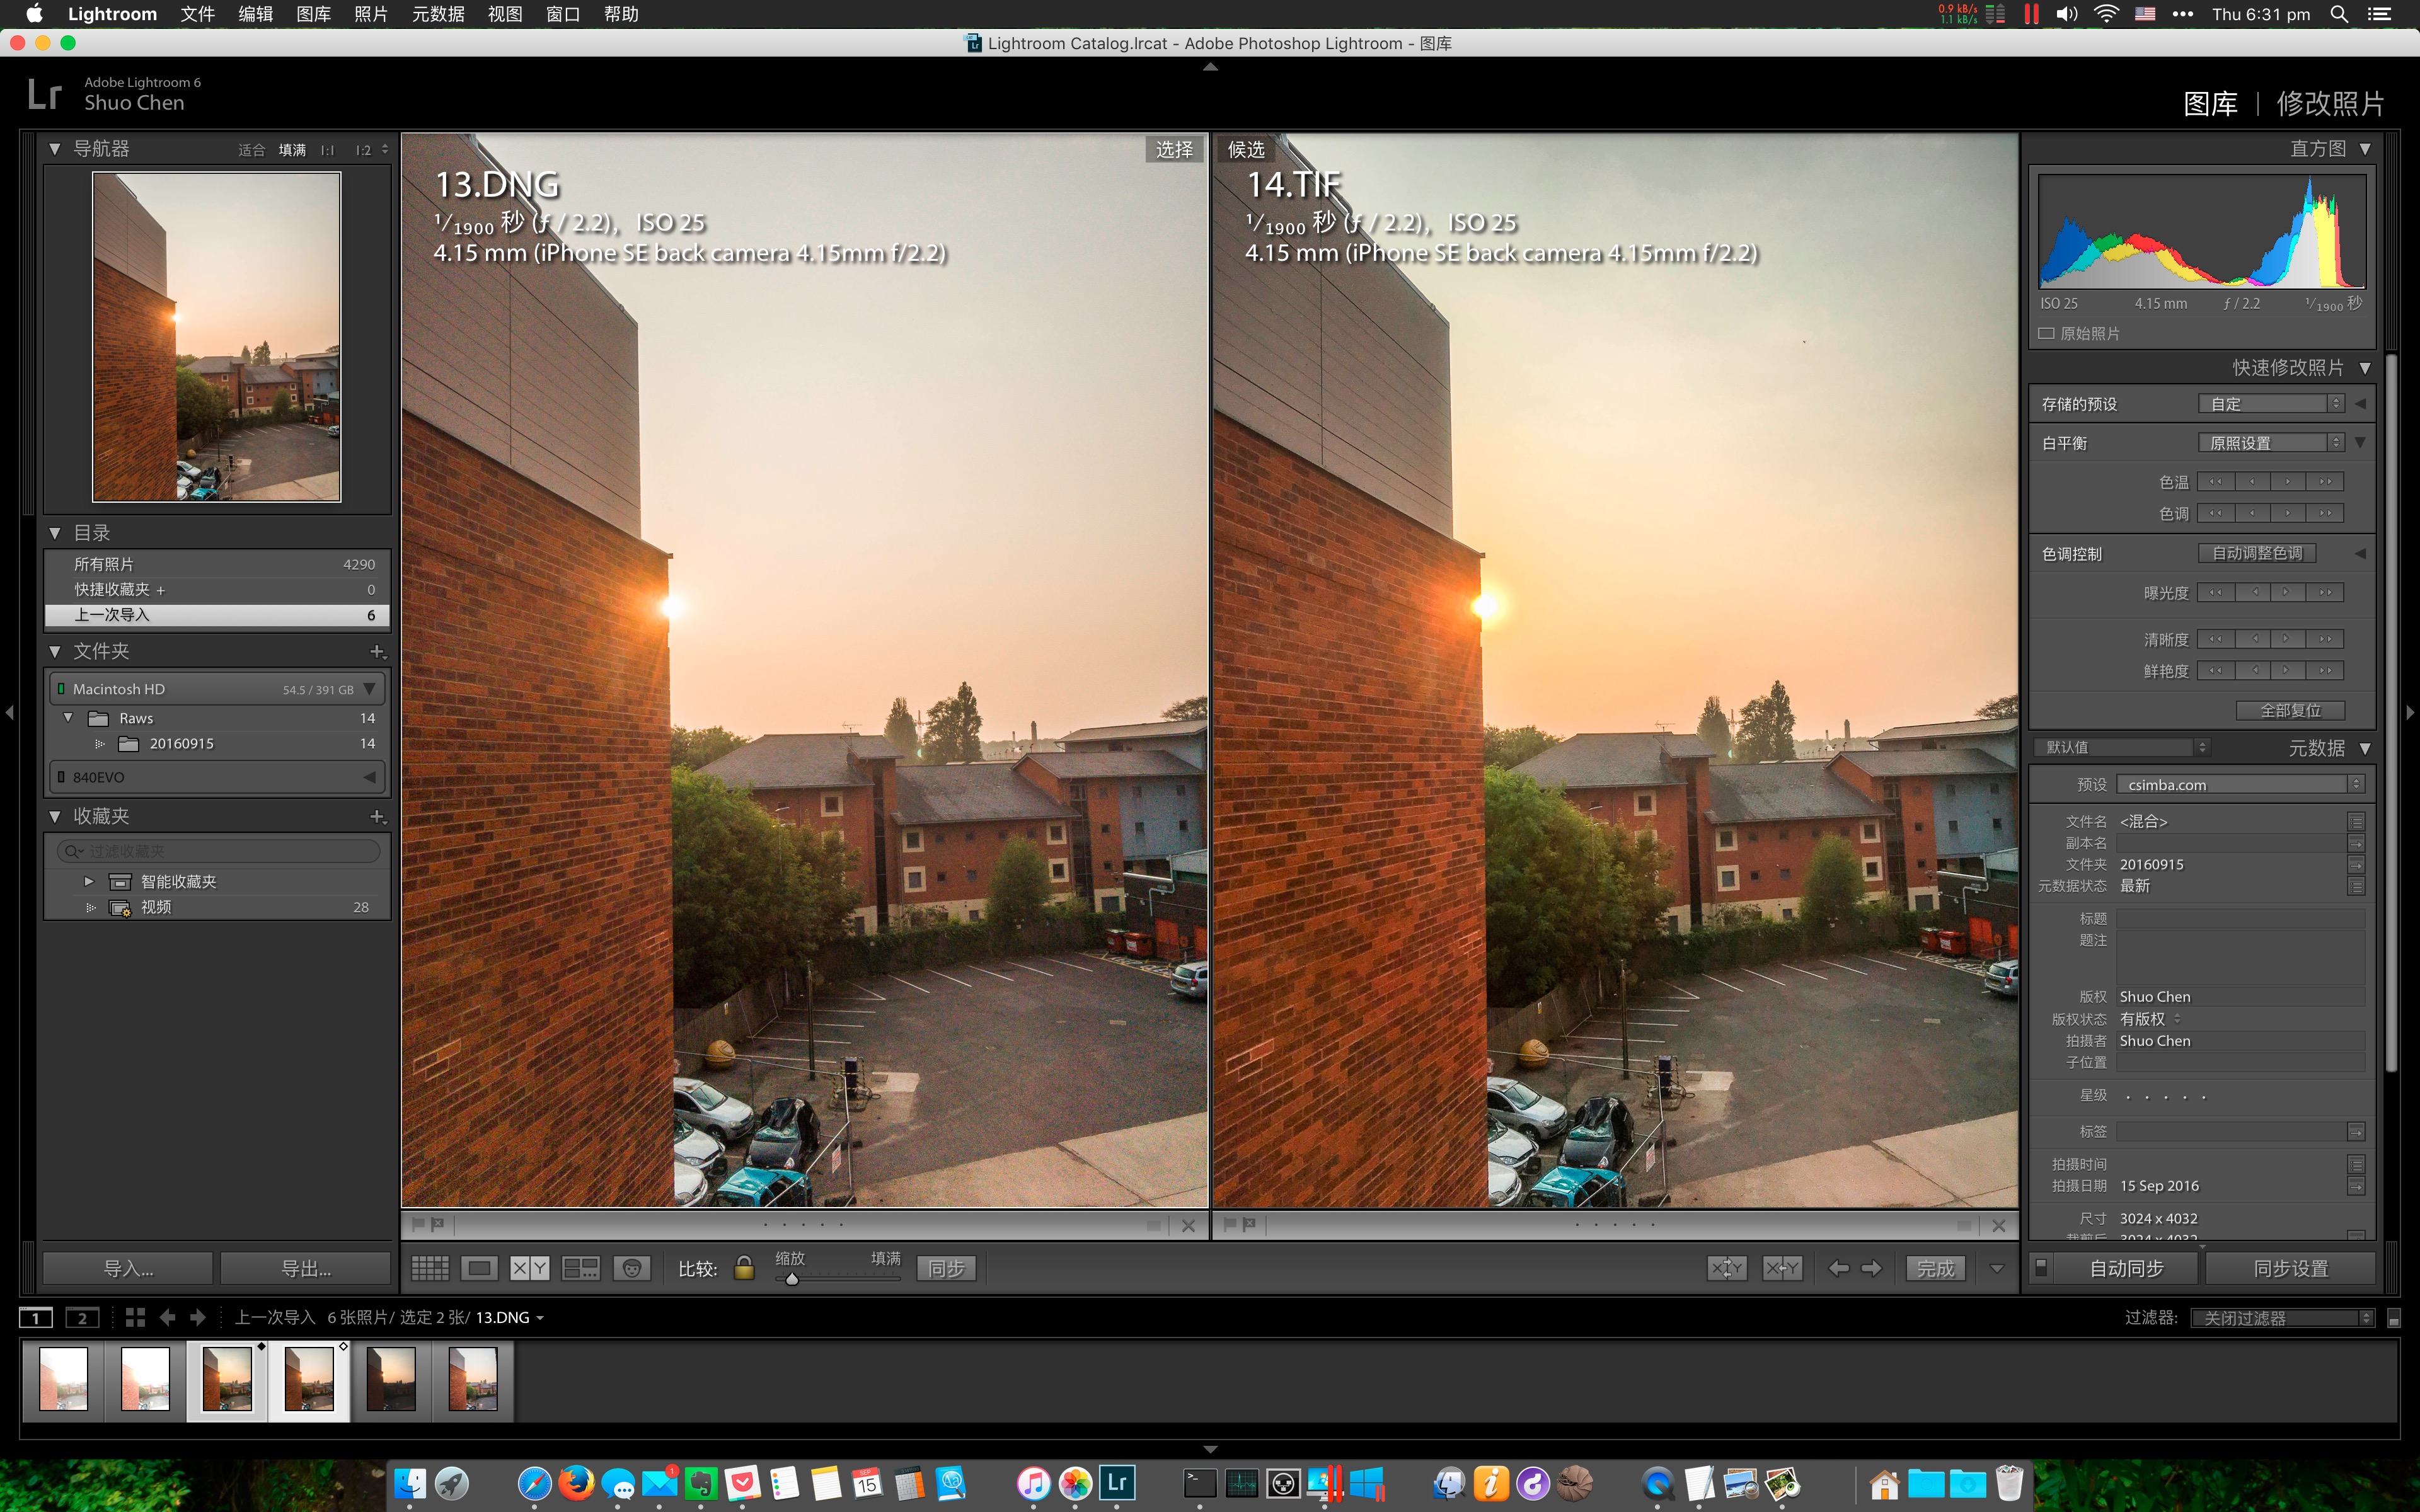Click the 导入... button

(x=128, y=1268)
